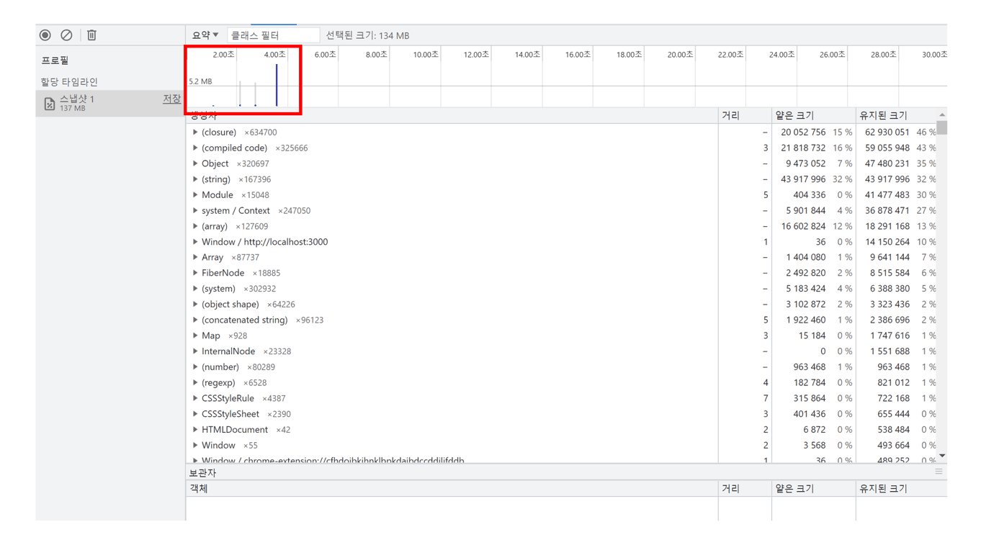Sort by 얕은 크기 column header
Image resolution: width=981 pixels, height=553 pixels.
[x=813, y=115]
